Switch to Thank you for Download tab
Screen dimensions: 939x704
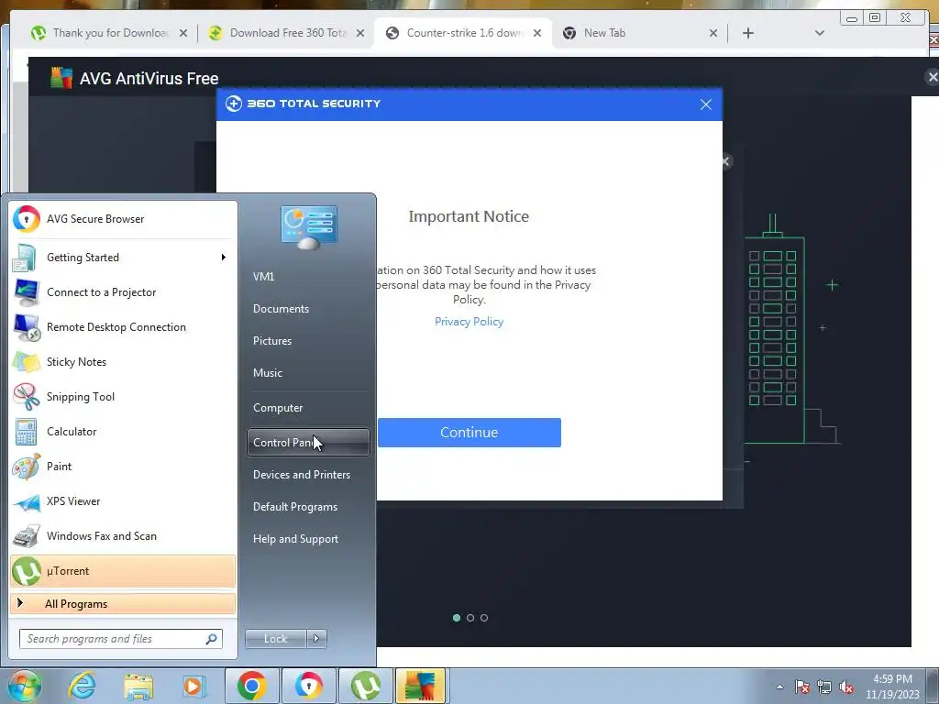[111, 33]
